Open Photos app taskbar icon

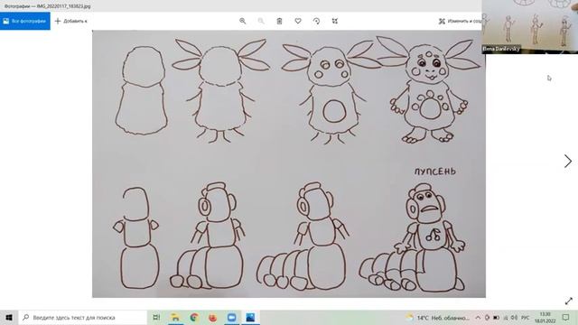point(250,317)
